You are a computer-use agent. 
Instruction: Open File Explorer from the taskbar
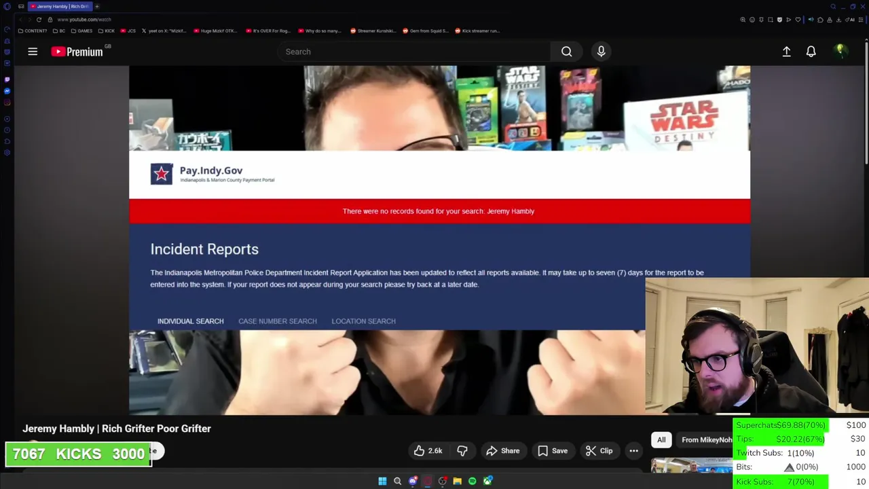click(458, 481)
